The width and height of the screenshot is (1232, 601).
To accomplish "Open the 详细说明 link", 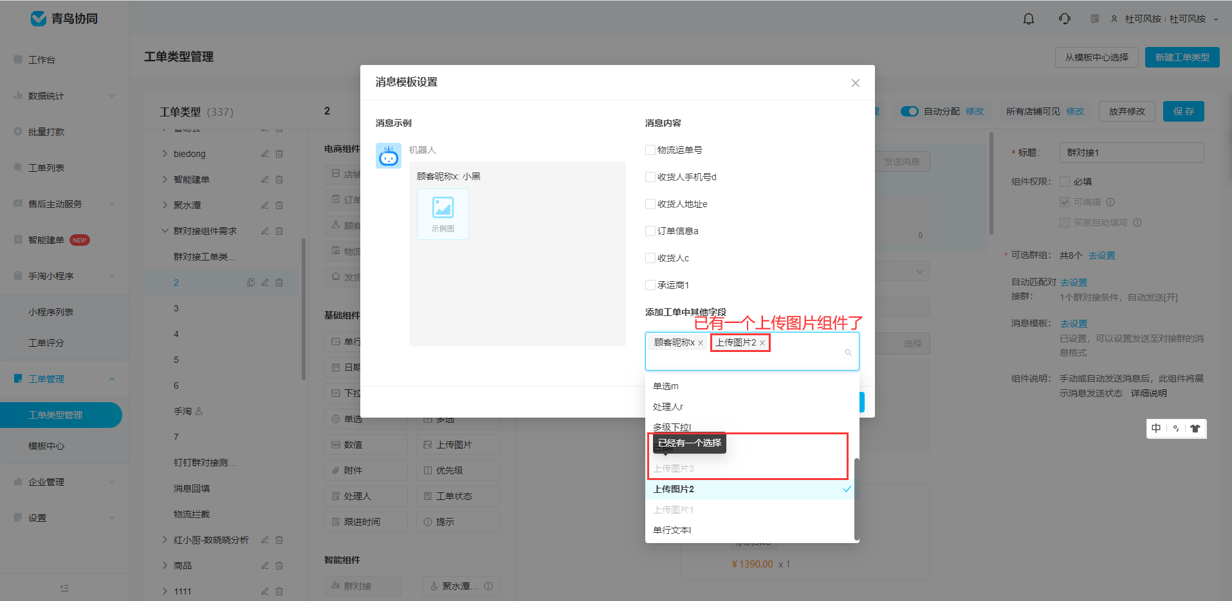I will click(x=1149, y=393).
